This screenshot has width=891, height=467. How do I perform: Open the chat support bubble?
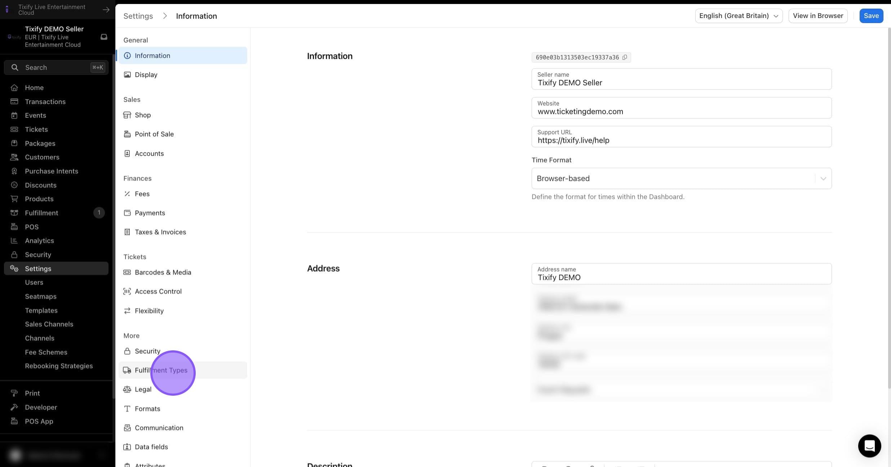click(869, 446)
